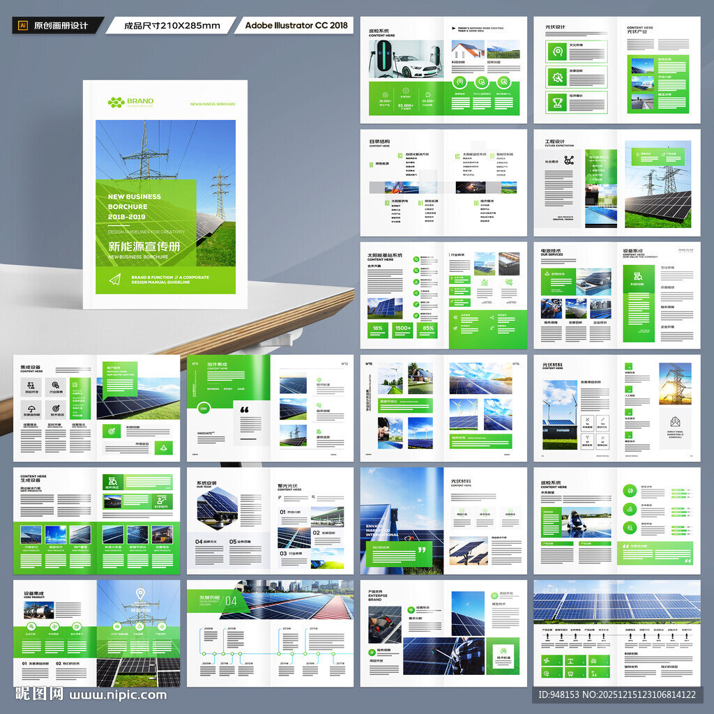Click the green target icon tile on 集成设备 spread
The width and height of the screenshot is (714, 714).
[111, 431]
